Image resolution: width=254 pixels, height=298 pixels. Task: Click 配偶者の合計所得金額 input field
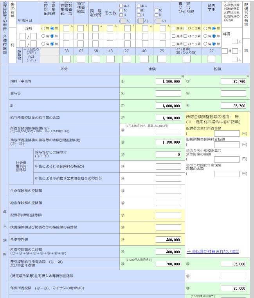[227, 133]
